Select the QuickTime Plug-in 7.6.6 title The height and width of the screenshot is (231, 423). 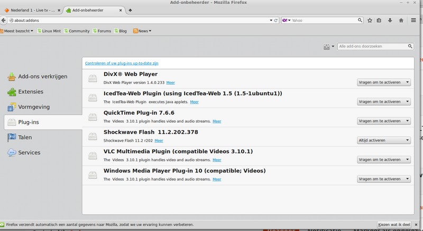[139, 113]
